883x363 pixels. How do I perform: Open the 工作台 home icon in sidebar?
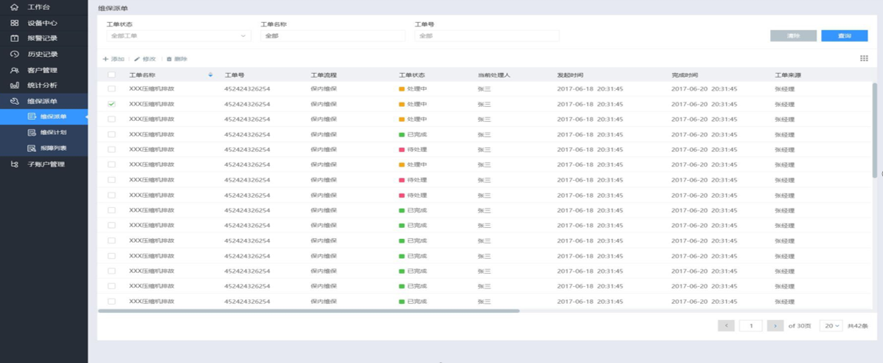[x=14, y=7]
